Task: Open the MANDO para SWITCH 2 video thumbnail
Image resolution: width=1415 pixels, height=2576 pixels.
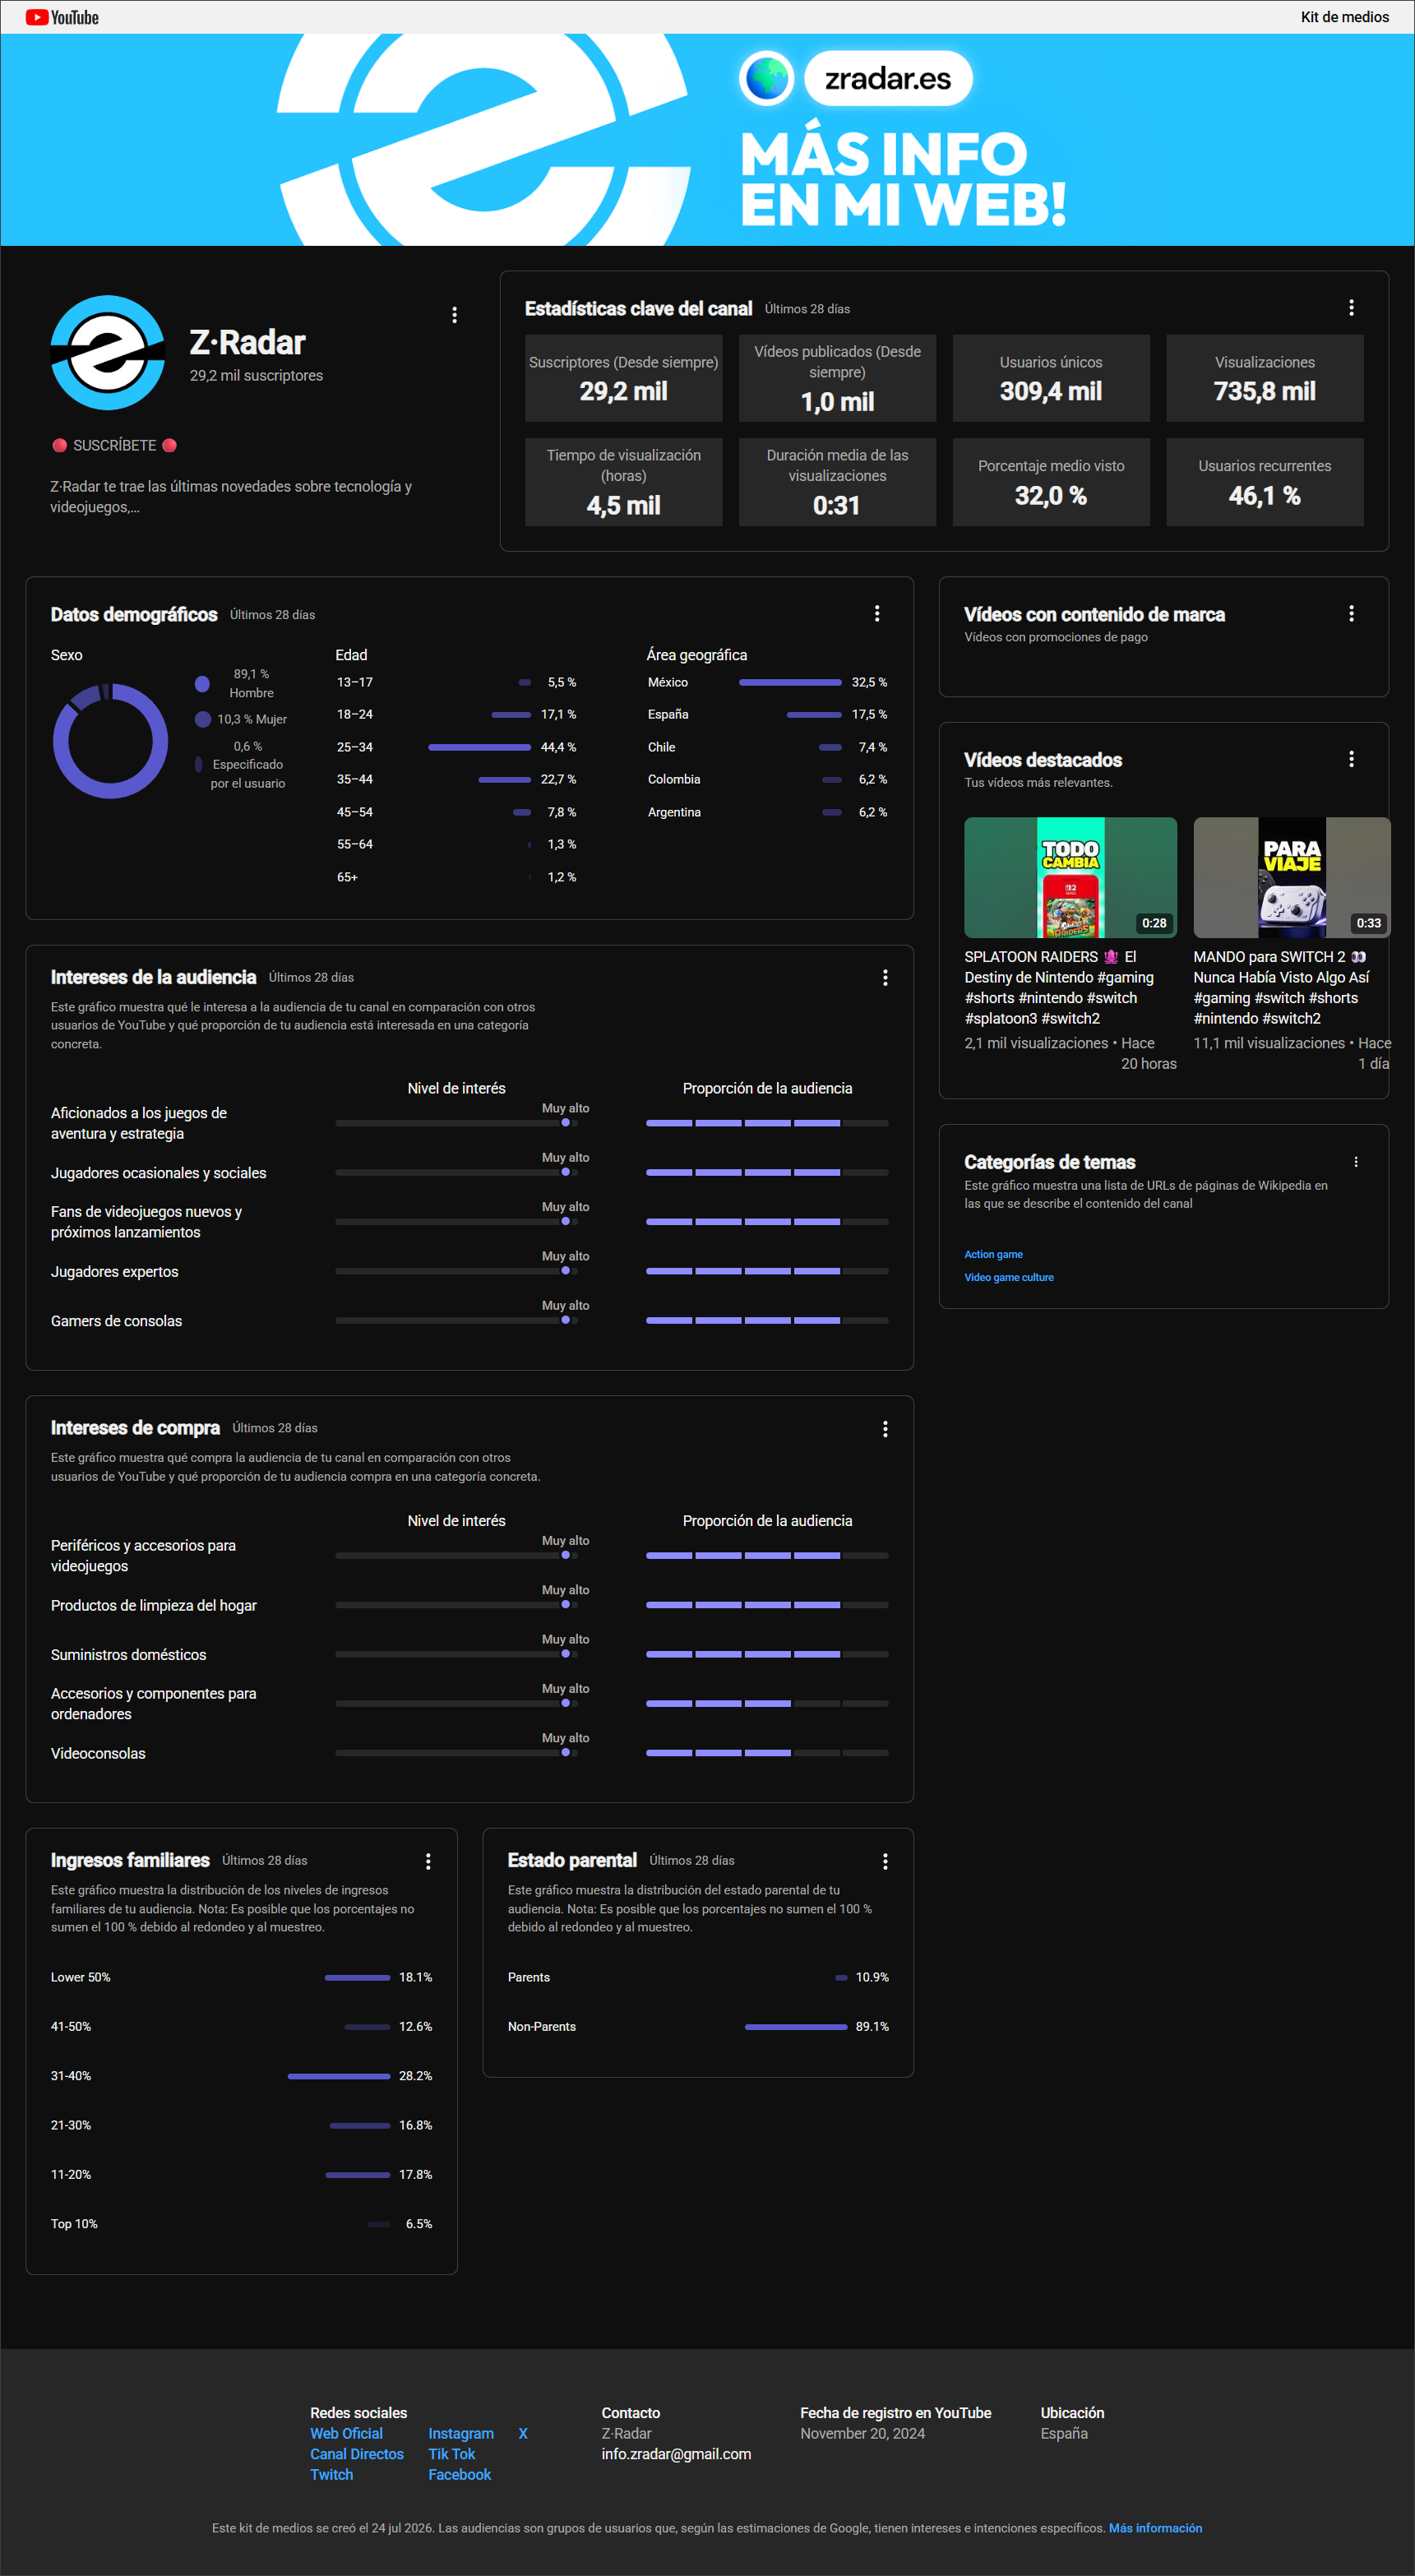Action: coord(1291,877)
